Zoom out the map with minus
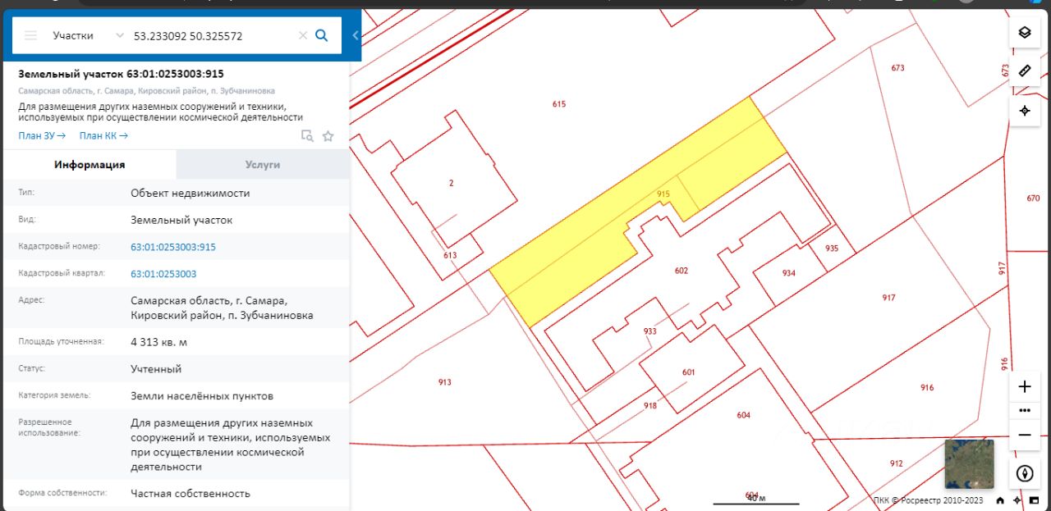1051x511 pixels. pyautogui.click(x=1025, y=435)
